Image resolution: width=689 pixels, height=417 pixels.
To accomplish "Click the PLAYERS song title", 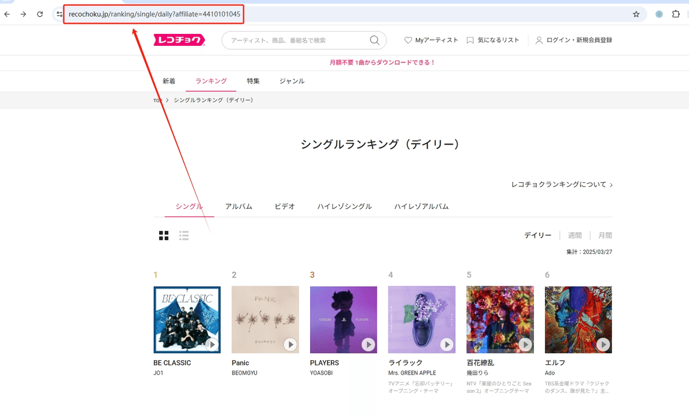I will pyautogui.click(x=324, y=363).
